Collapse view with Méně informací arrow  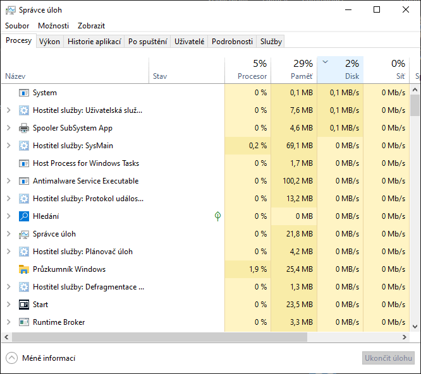(x=11, y=358)
